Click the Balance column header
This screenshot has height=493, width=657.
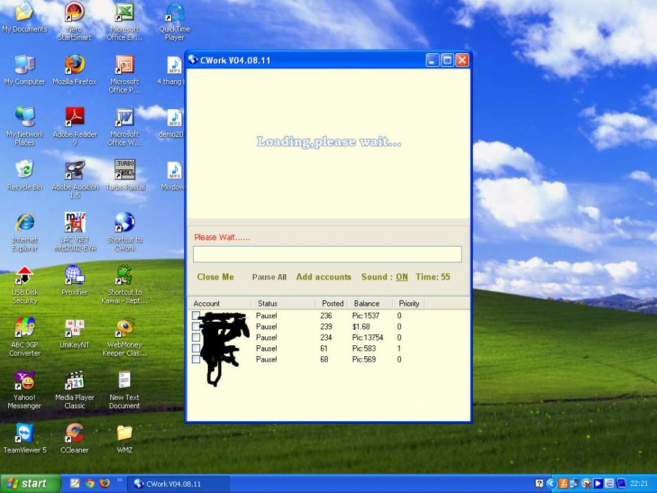click(x=366, y=304)
